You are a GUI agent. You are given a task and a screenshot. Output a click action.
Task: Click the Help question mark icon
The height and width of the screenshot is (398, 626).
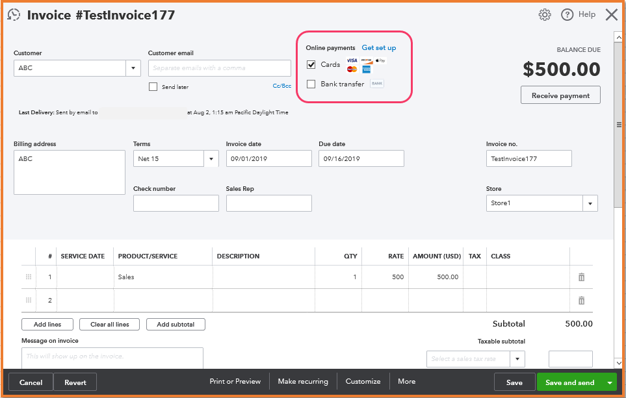(567, 15)
